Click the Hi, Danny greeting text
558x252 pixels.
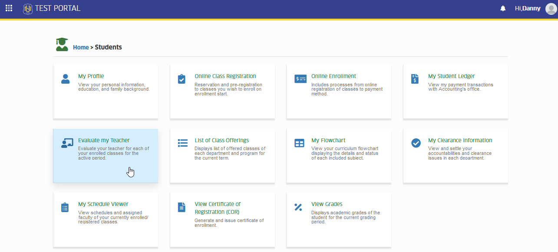coord(528,9)
